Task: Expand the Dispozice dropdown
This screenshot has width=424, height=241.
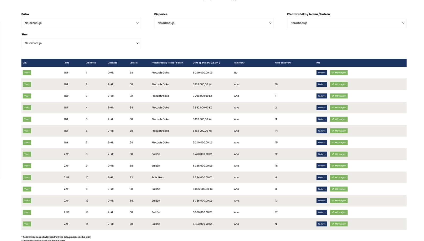Action: pos(214,23)
